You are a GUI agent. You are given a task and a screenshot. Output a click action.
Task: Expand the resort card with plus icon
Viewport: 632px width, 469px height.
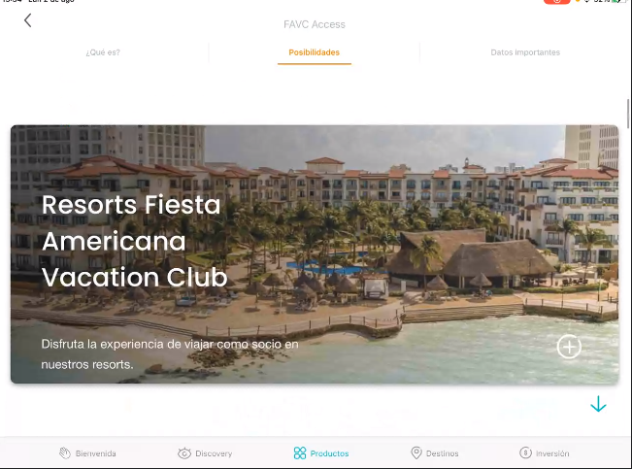pos(569,347)
